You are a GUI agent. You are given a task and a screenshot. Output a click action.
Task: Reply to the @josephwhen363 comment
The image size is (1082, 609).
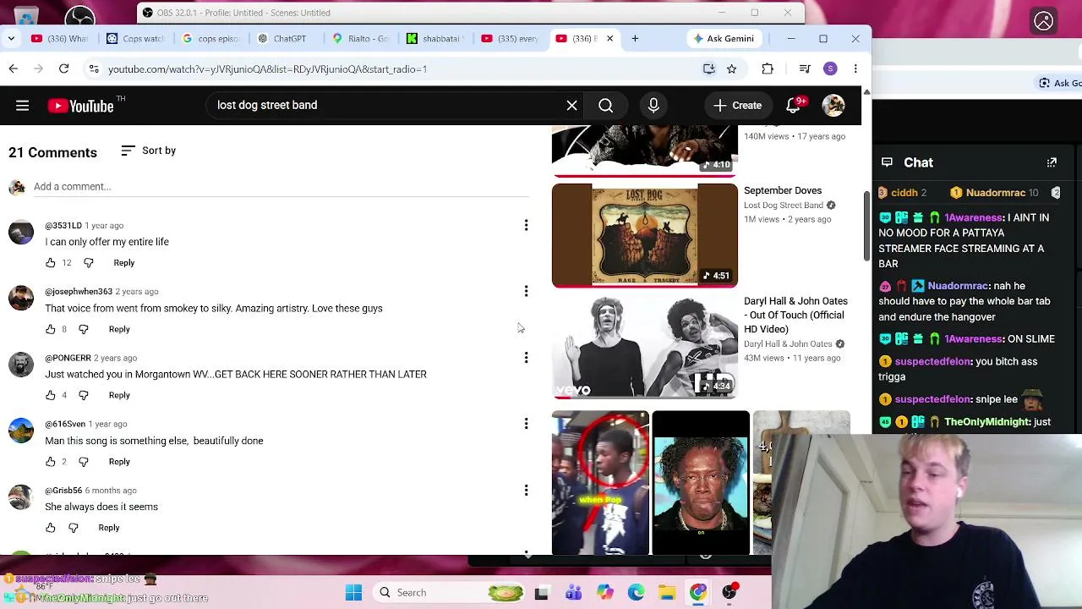click(x=119, y=329)
